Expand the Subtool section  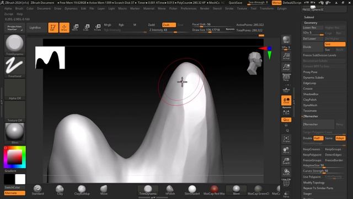pos(309,17)
